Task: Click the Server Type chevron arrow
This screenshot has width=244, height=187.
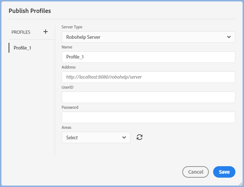Action: [x=229, y=37]
